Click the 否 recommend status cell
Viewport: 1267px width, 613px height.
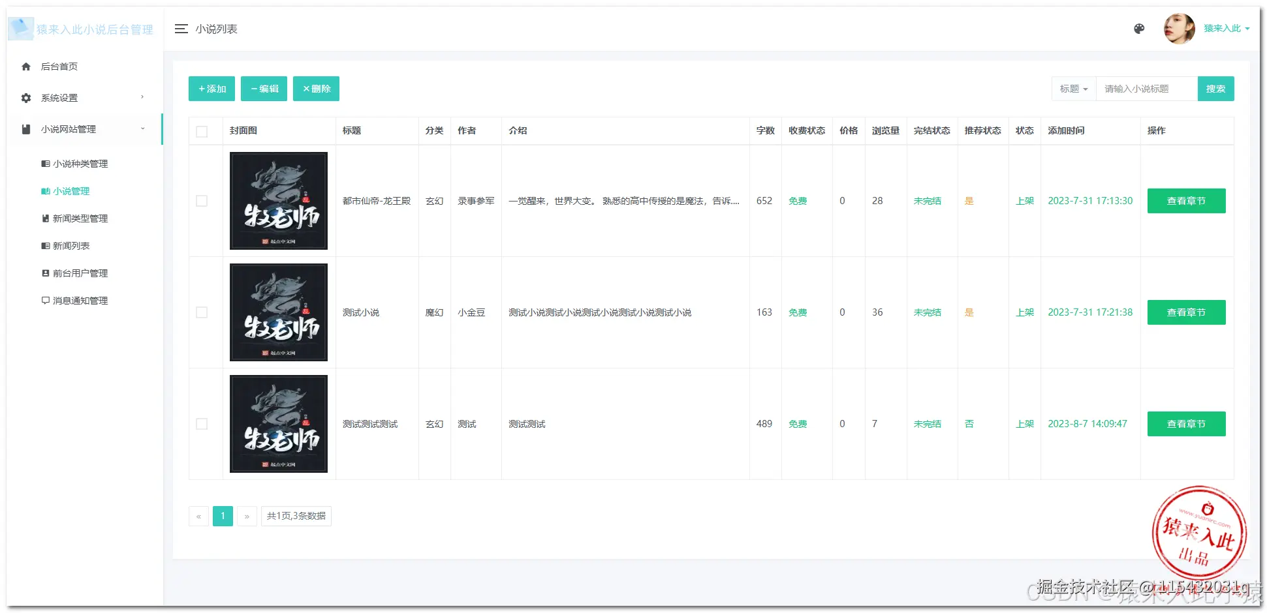969,424
